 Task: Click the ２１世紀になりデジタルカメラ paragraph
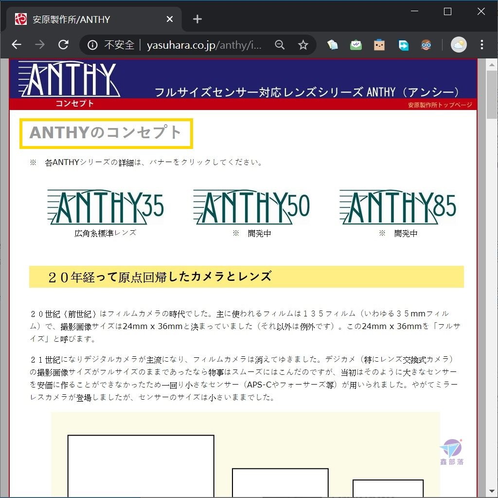(244, 378)
